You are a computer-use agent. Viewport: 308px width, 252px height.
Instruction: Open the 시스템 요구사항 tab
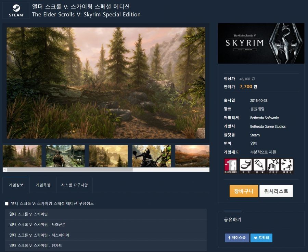click(75, 185)
